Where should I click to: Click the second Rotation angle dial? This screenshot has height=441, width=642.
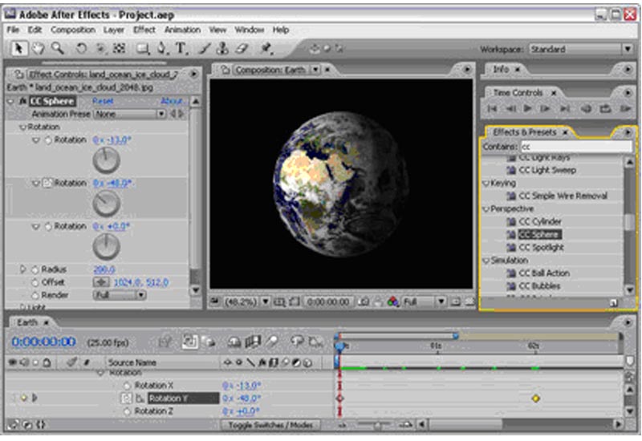pos(107,204)
